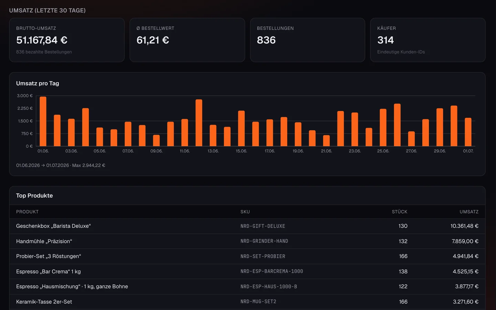Select the 01.06. bar in the revenue chart
The image size is (496, 310).
[43, 121]
